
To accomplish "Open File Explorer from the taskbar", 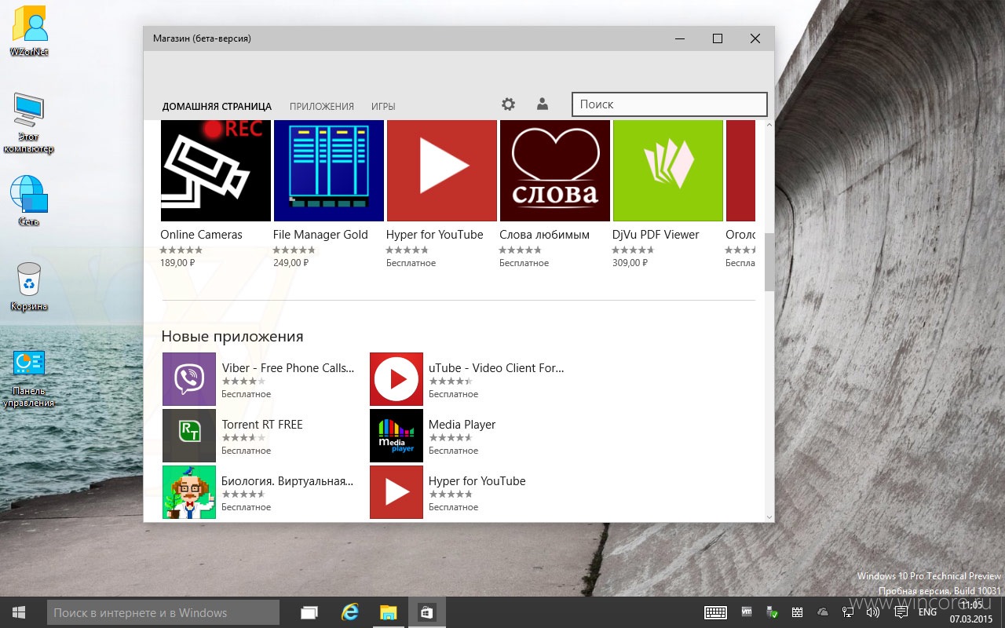I will [x=389, y=612].
